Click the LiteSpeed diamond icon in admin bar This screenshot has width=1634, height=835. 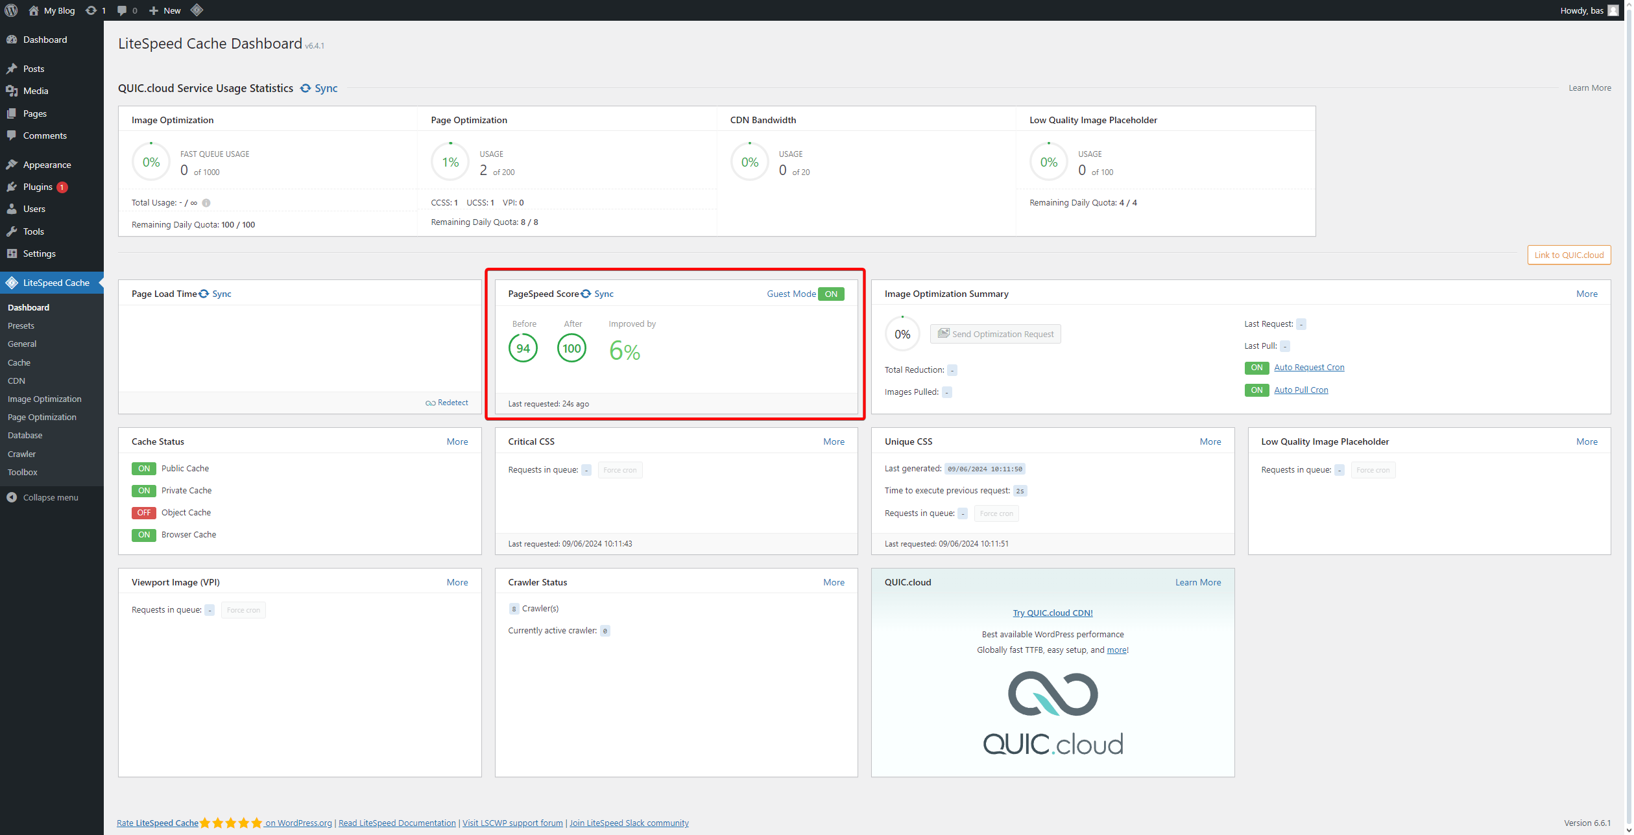click(x=197, y=10)
